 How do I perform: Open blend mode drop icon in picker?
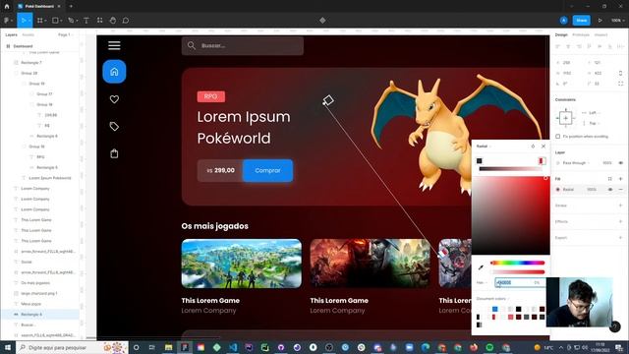tap(533, 147)
